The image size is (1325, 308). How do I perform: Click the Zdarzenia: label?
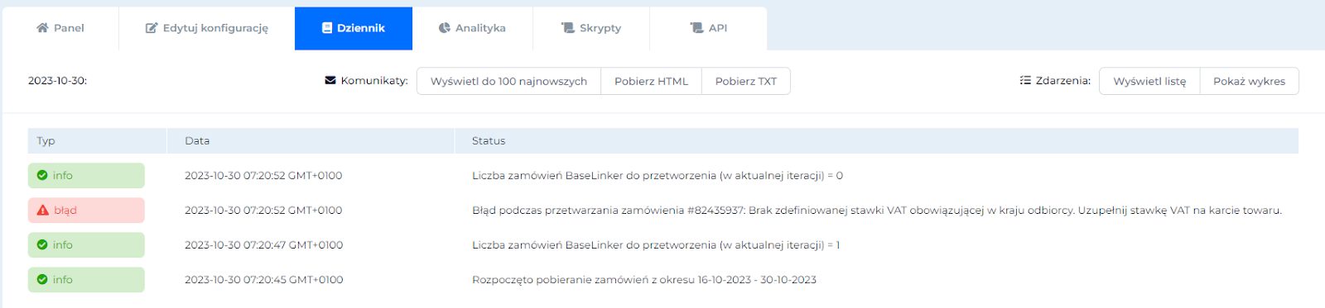1063,80
